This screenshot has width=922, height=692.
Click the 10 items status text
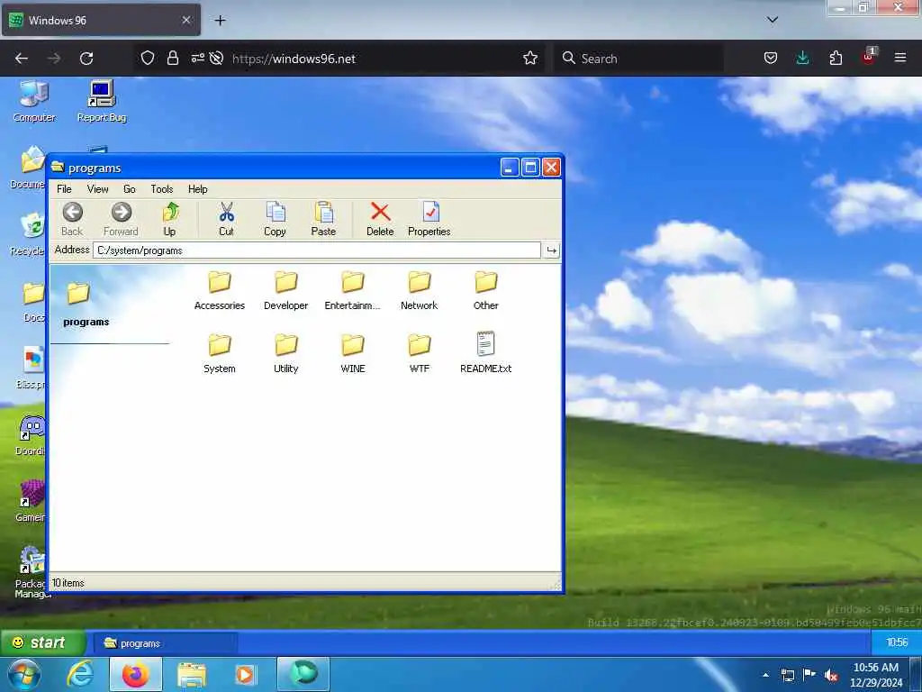(68, 583)
